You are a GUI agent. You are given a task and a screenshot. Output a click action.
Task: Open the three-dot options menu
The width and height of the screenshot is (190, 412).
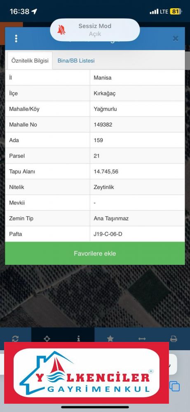16,38
